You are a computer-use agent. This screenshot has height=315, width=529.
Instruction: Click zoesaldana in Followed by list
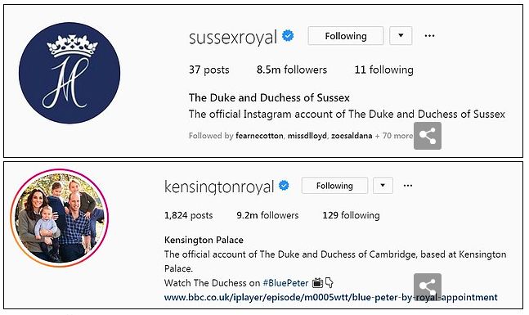click(352, 136)
